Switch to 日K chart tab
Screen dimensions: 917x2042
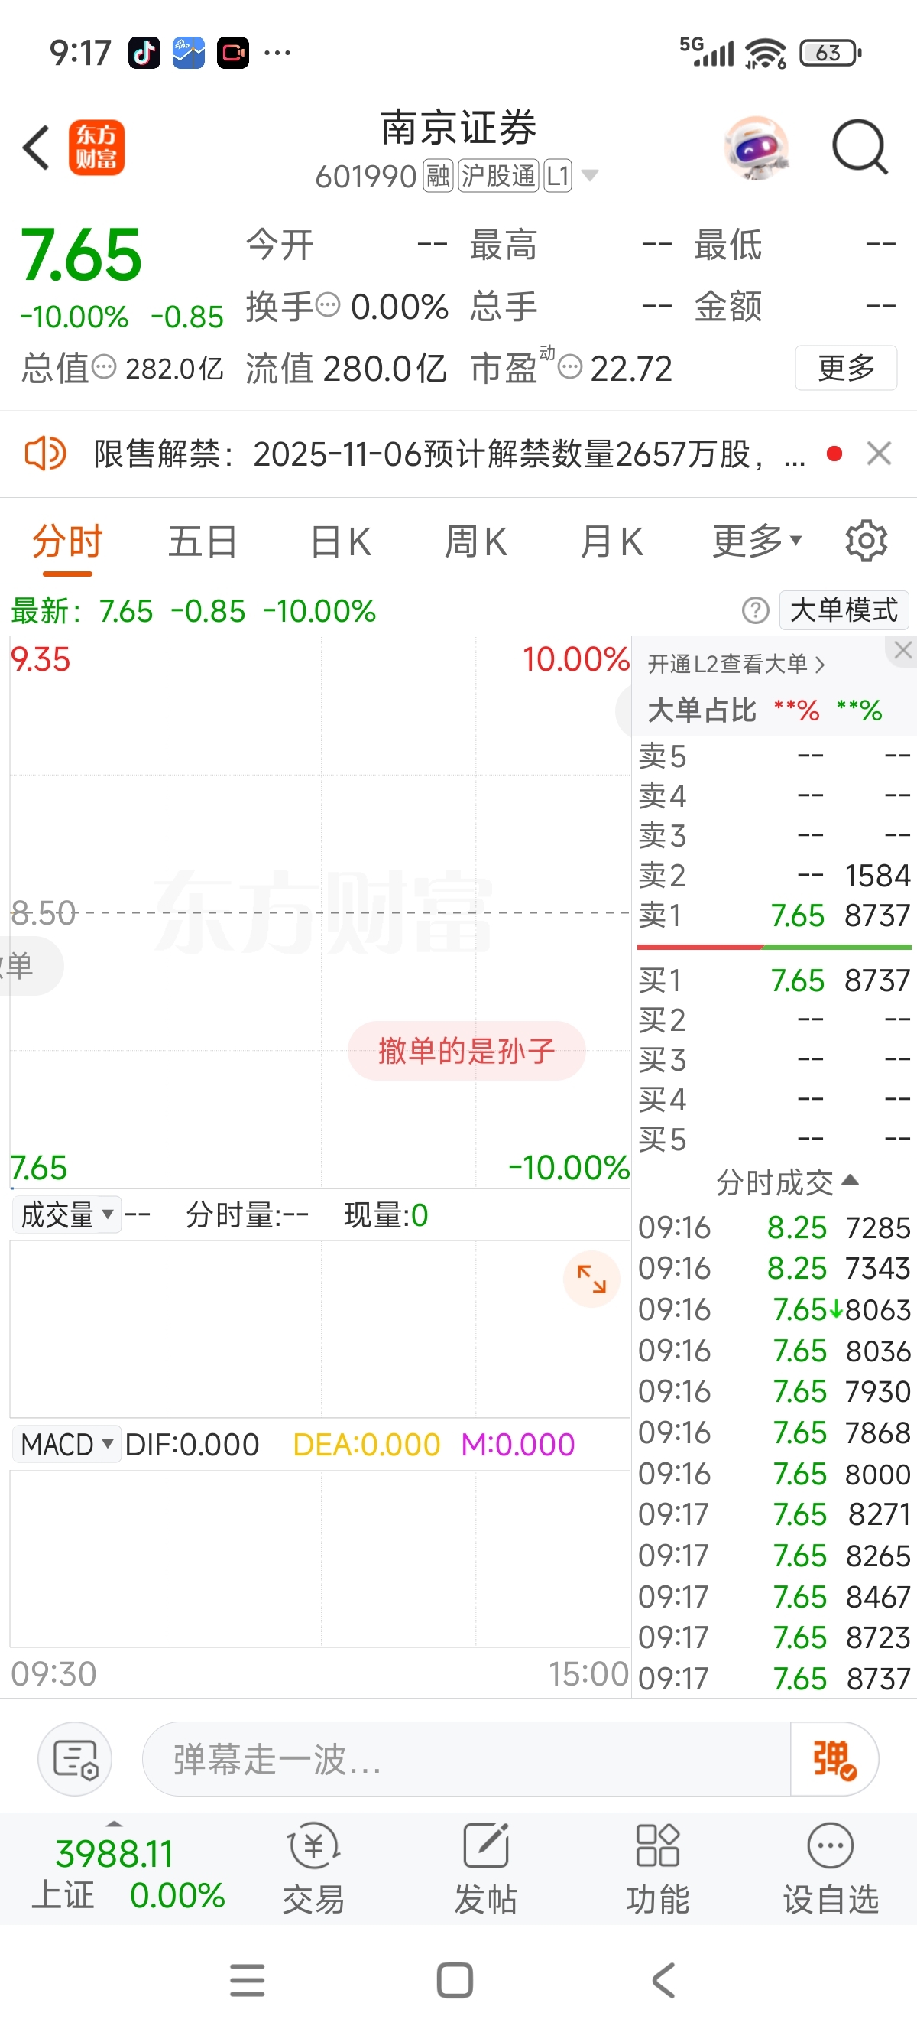point(341,542)
